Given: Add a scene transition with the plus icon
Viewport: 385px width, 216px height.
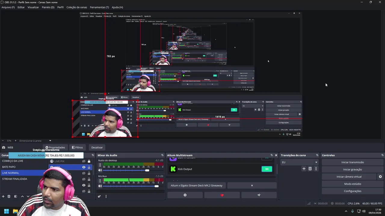Looking at the screenshot, I should [x=304, y=169].
